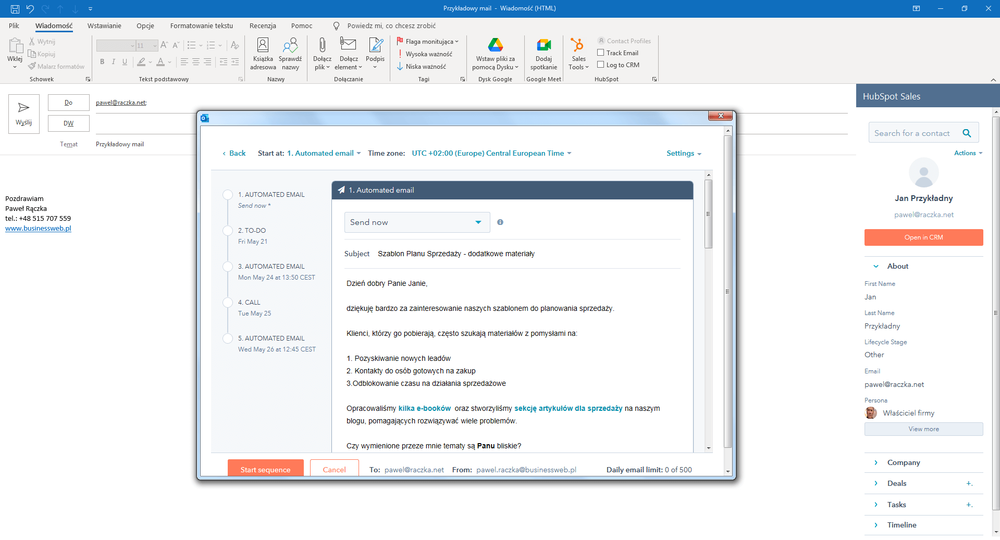The width and height of the screenshot is (1000, 540).
Task: Click Cancel button in sequence dialog
Action: [335, 469]
